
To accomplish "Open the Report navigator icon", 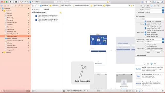I will click(x=29, y=6).
